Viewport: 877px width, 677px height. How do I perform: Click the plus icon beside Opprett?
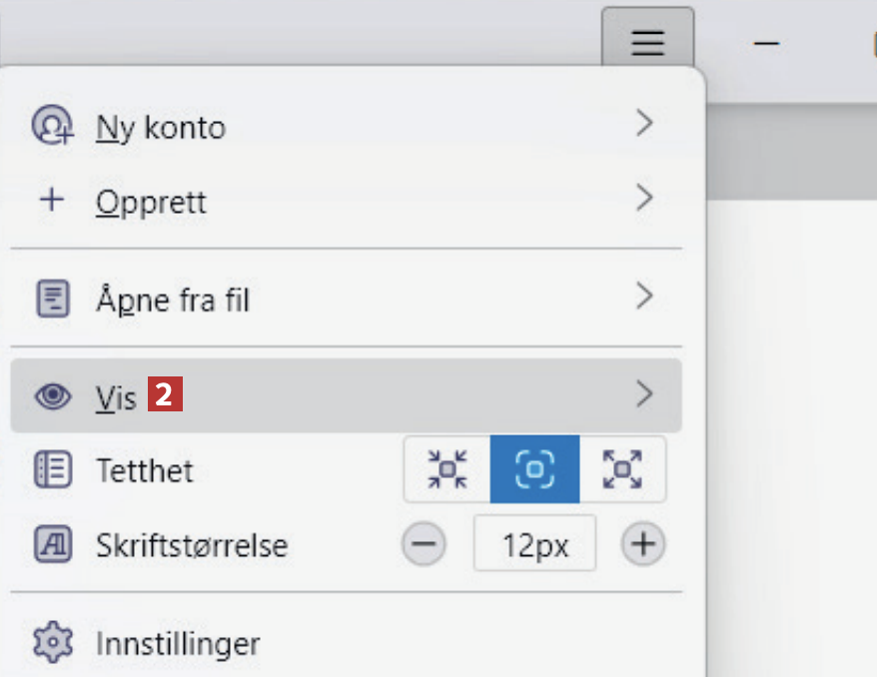tap(51, 201)
